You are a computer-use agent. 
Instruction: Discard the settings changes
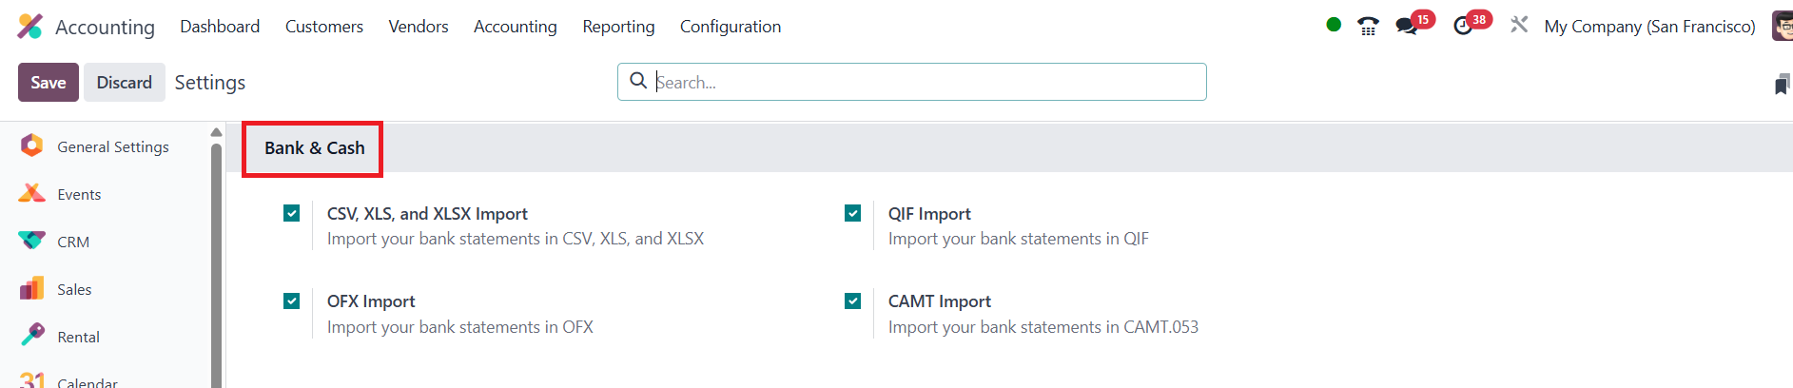point(124,83)
